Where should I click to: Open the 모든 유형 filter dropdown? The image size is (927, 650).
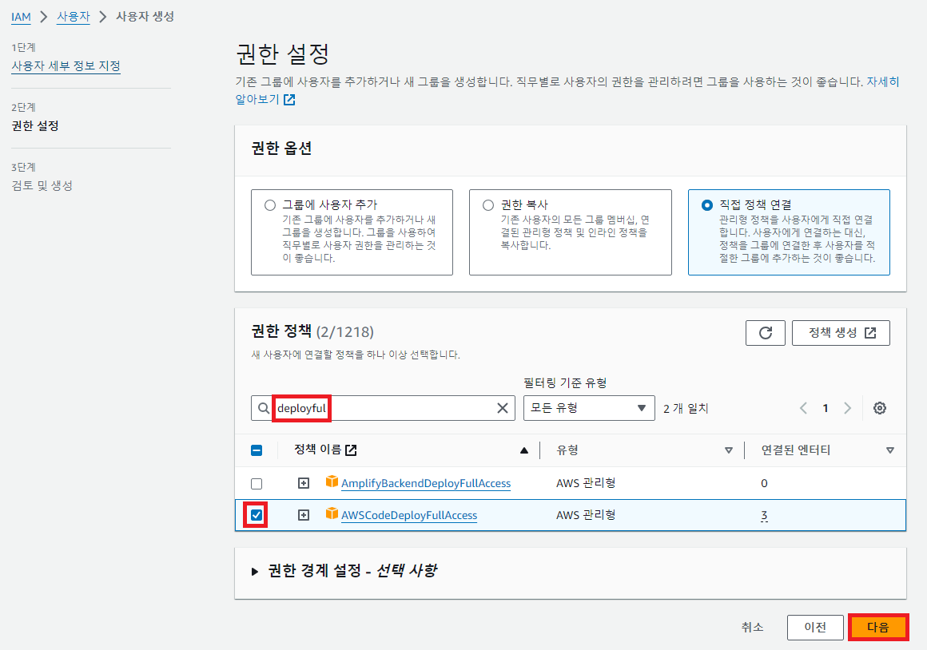(589, 408)
